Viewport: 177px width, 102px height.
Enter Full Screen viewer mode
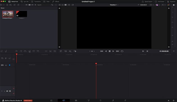(160, 2)
